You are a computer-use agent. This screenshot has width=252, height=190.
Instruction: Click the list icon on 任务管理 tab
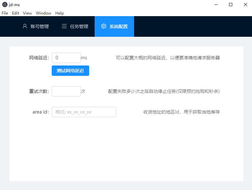coord(64,26)
